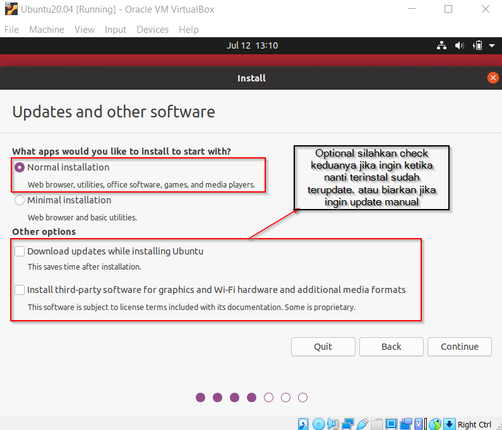Check Install third-party software checkbox
Image resolution: width=502 pixels, height=430 pixels.
(20, 290)
